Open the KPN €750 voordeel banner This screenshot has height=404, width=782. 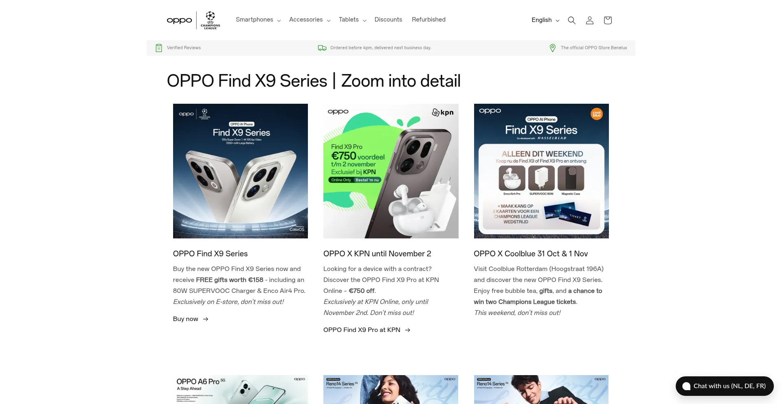391,171
